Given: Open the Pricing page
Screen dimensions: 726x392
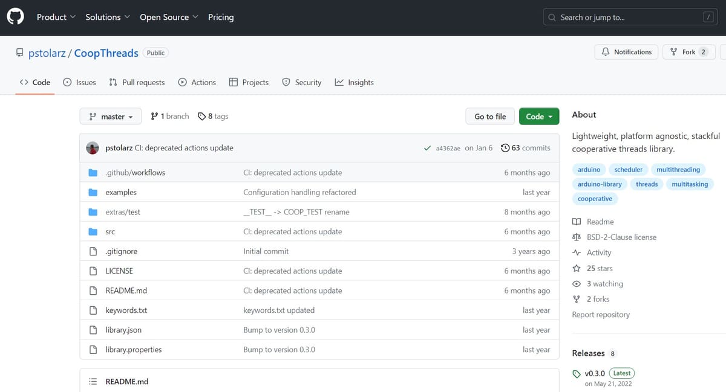Looking at the screenshot, I should 221,17.
